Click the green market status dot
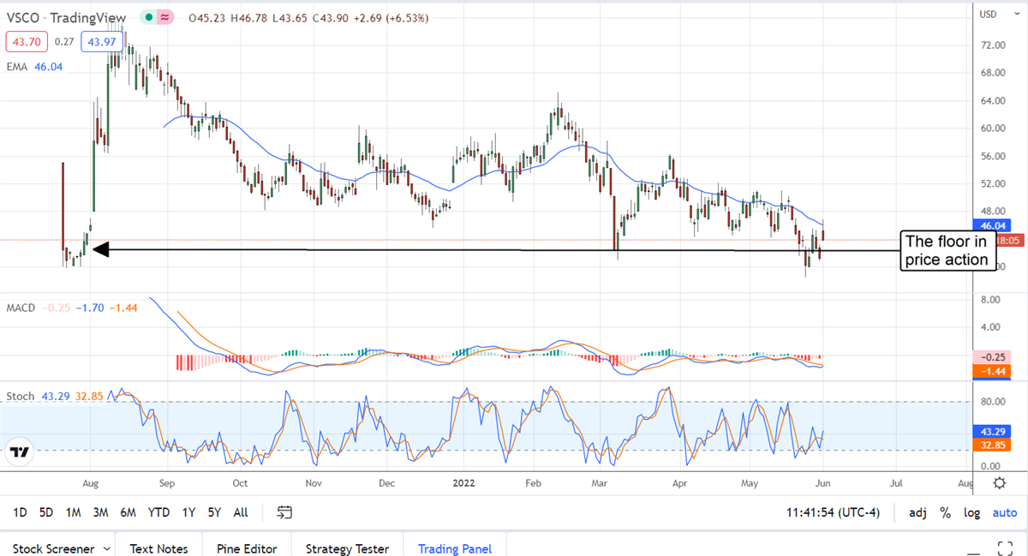 150,18
